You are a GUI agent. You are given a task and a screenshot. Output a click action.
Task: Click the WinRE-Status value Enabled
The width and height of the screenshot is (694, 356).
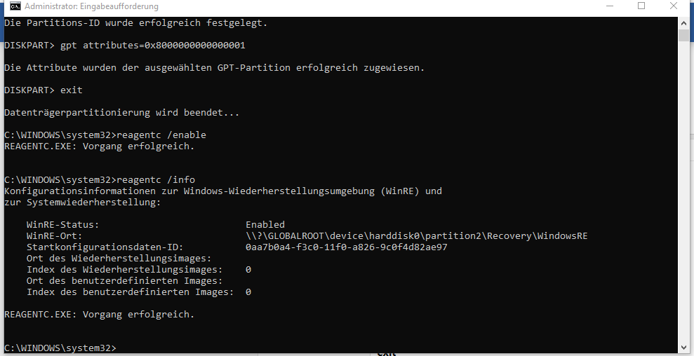tap(265, 225)
